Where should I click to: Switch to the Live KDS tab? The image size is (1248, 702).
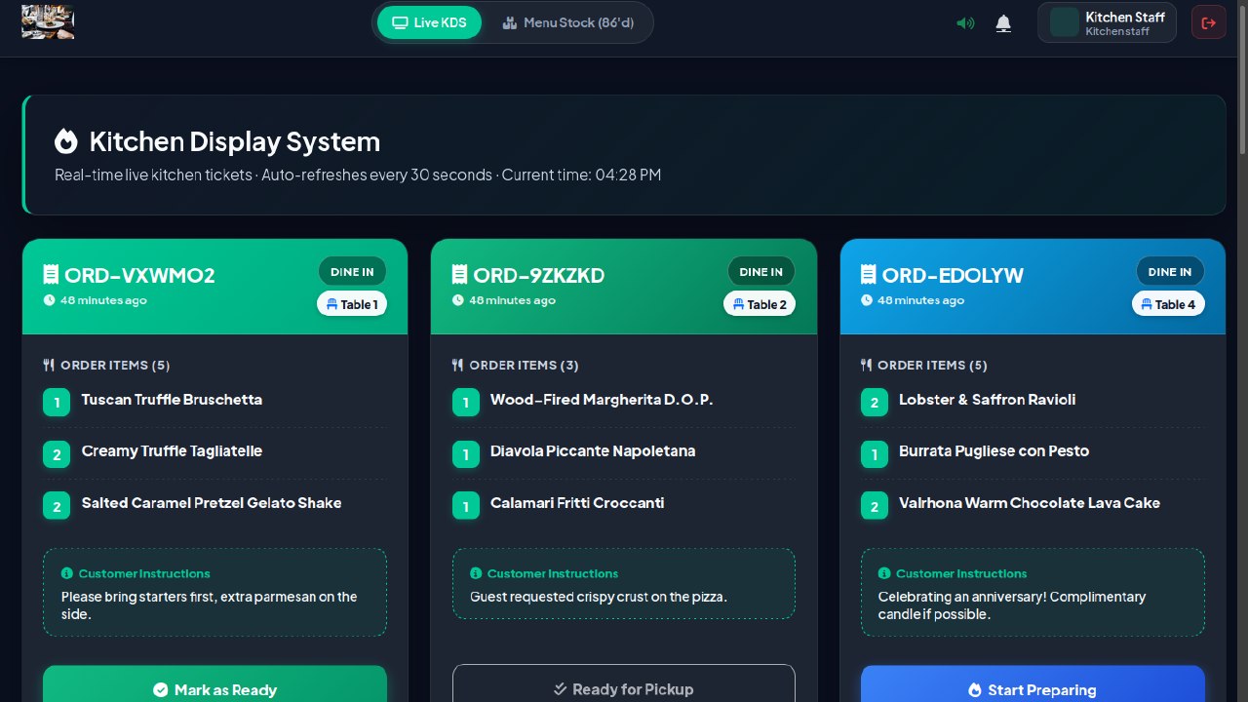[x=429, y=22]
